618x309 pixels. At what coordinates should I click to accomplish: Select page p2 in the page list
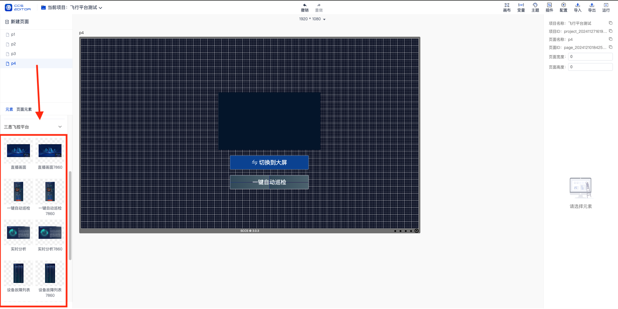[x=36, y=44]
